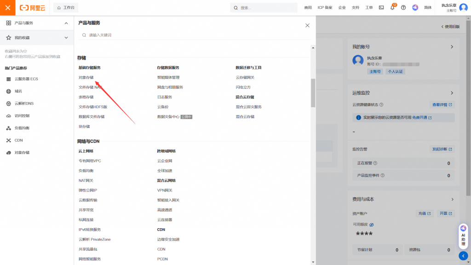Click the CDN sidebar shortcut icon
Screen dimensions: 471x265
8,140
